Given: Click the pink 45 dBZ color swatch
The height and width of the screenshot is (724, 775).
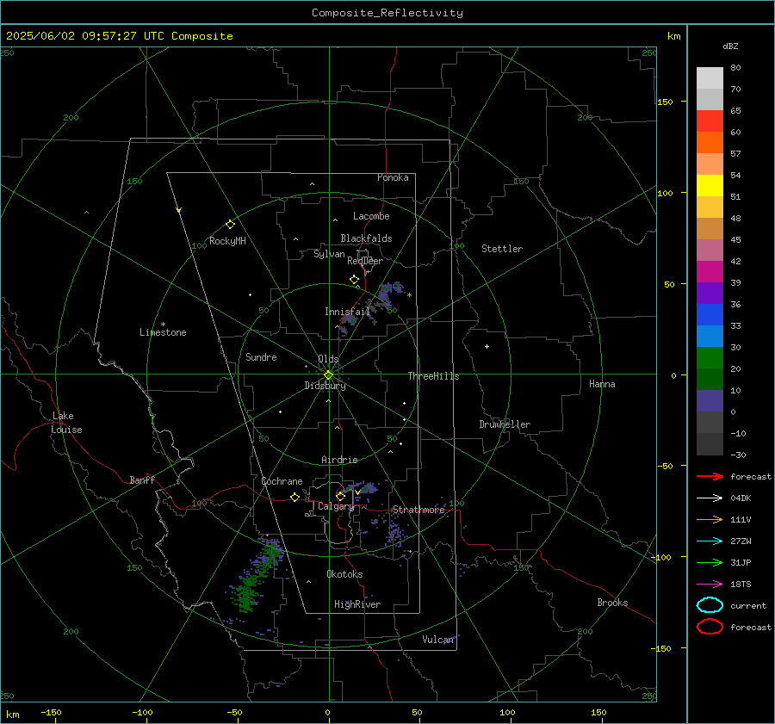Looking at the screenshot, I should [x=710, y=250].
